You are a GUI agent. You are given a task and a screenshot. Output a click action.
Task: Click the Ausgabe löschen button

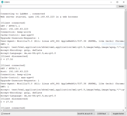[x=118, y=114]
